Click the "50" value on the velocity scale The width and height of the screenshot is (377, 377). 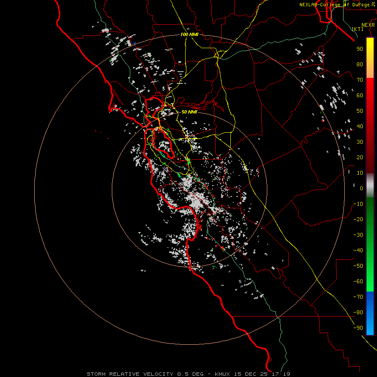pos(360,111)
